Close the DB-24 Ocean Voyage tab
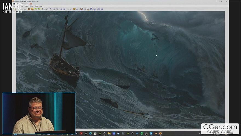This screenshot has height=136, width=241. coord(31,4)
